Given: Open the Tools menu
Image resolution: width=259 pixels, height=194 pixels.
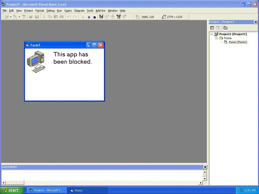Looking at the screenshot, I should pos(90,11).
